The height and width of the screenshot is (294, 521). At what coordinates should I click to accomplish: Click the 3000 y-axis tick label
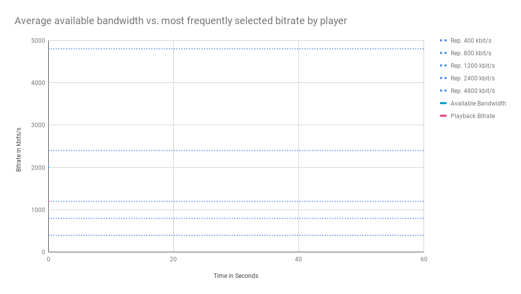38,125
